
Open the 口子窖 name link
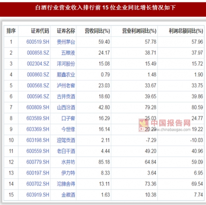tap(68, 118)
